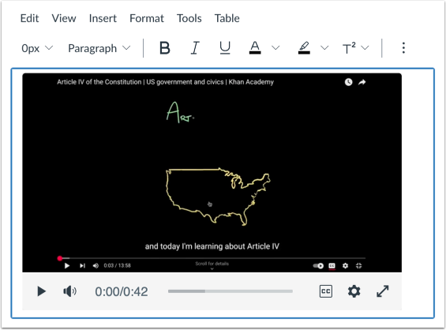Toggle italic formatting
Screen dimensions: 446x330
195,48
